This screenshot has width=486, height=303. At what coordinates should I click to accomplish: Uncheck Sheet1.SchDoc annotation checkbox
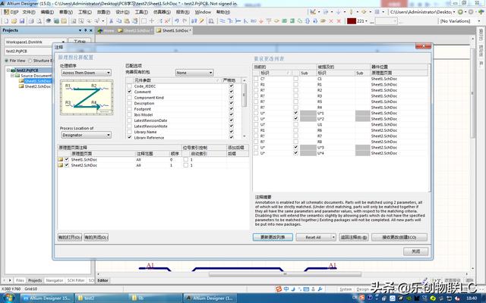67,160
